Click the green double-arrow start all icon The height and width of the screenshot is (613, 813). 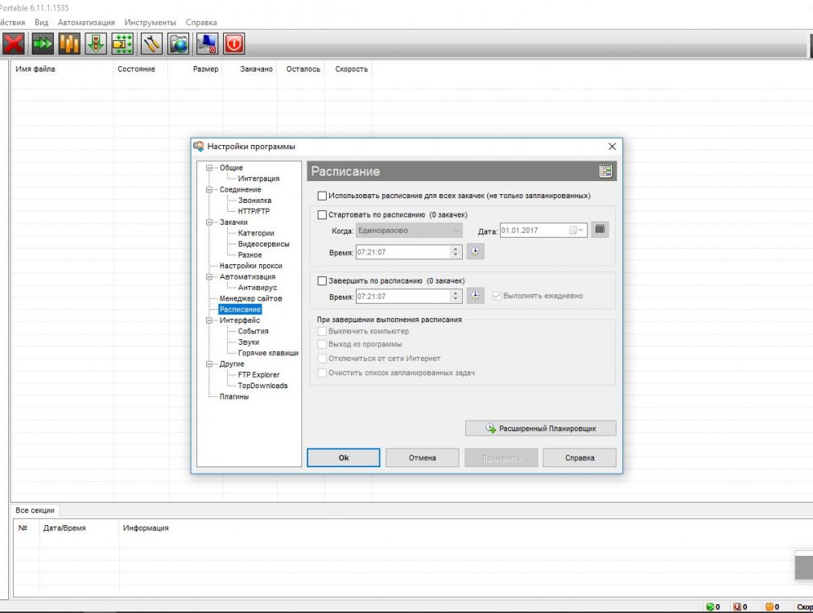pyautogui.click(x=43, y=43)
